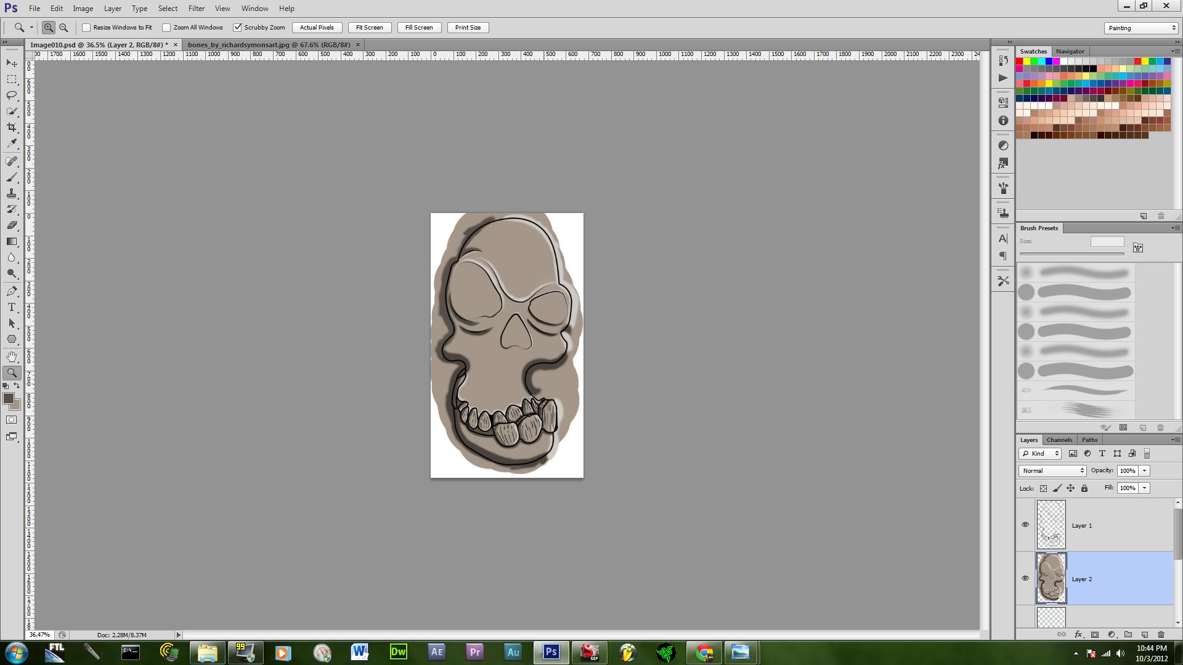Screen dimensions: 1183x665
Task: Select the Quick Selection tool
Action: tap(12, 111)
